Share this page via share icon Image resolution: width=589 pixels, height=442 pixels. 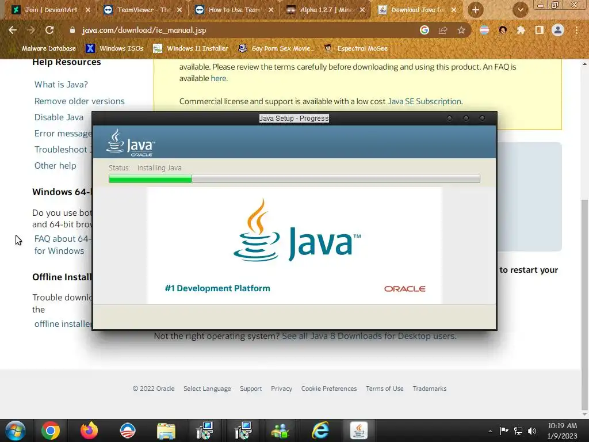tap(443, 30)
